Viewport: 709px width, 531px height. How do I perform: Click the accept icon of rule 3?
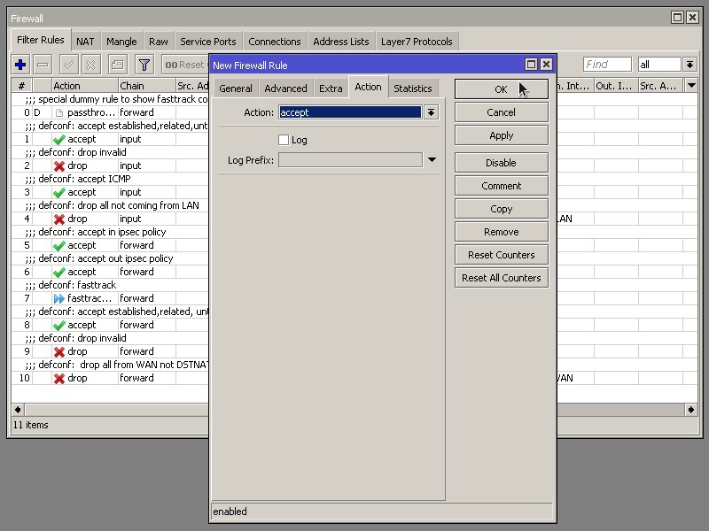(x=59, y=192)
